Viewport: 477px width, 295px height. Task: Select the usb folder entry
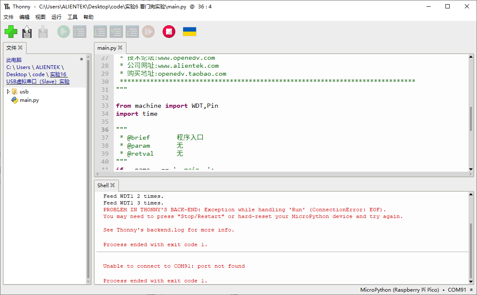coord(24,91)
